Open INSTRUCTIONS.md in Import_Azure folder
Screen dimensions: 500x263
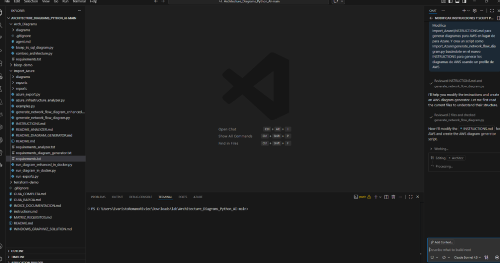click(30, 123)
